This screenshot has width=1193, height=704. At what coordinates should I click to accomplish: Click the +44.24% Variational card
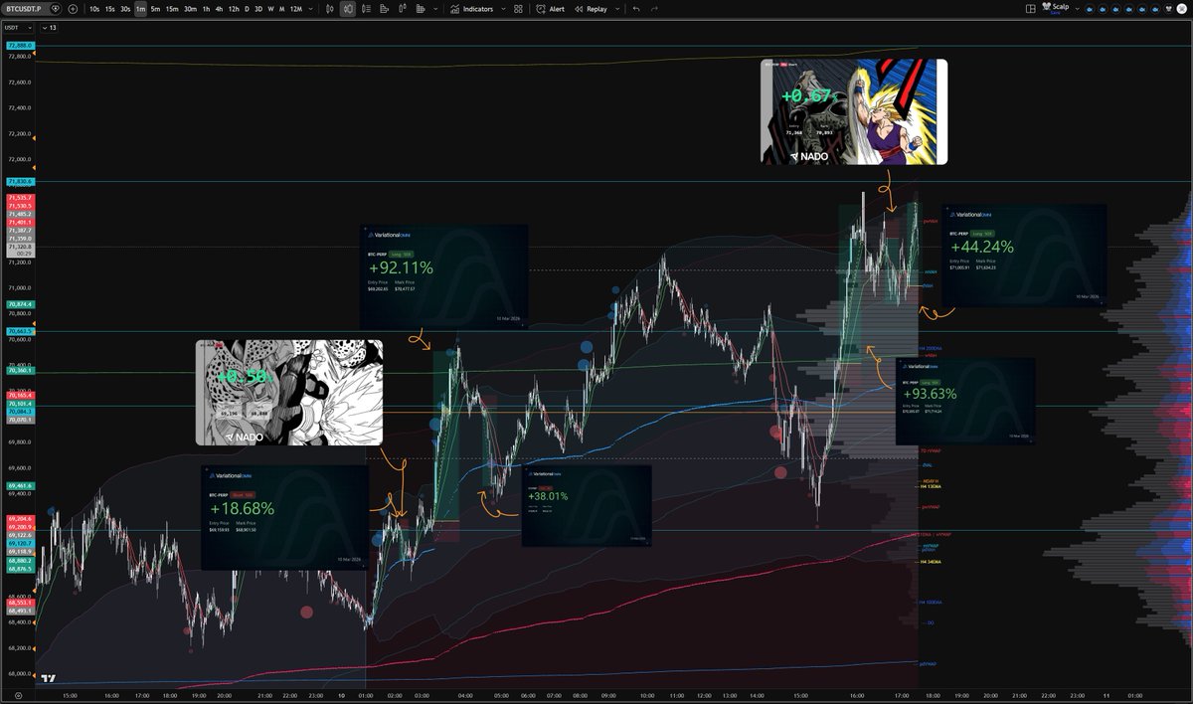coord(1023,256)
